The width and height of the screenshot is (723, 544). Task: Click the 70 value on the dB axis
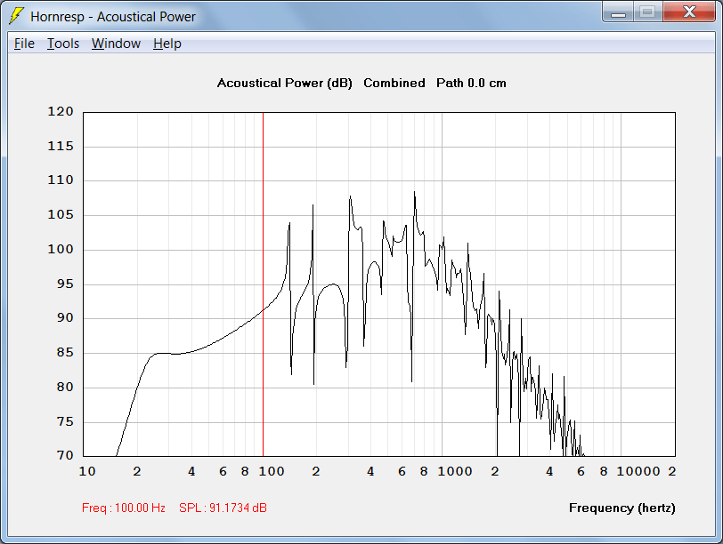click(65, 455)
